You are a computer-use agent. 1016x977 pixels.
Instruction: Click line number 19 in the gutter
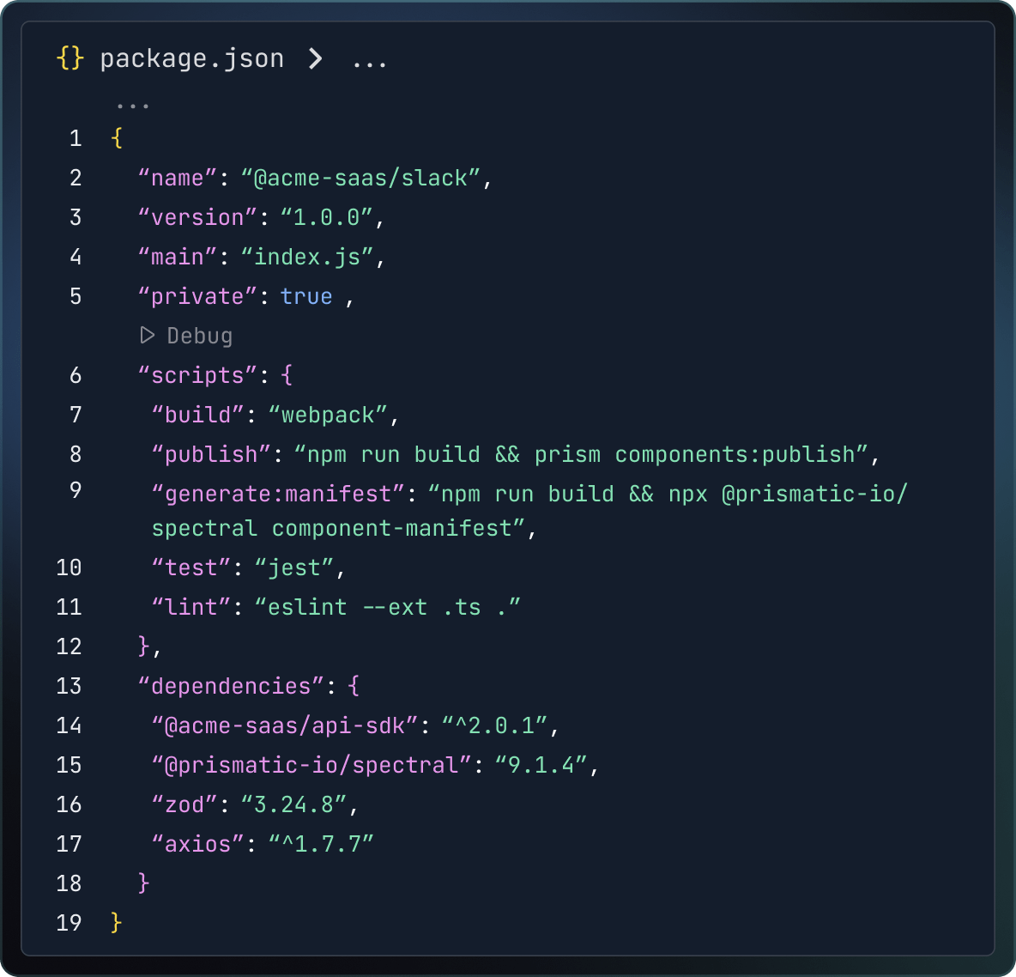tap(69, 923)
